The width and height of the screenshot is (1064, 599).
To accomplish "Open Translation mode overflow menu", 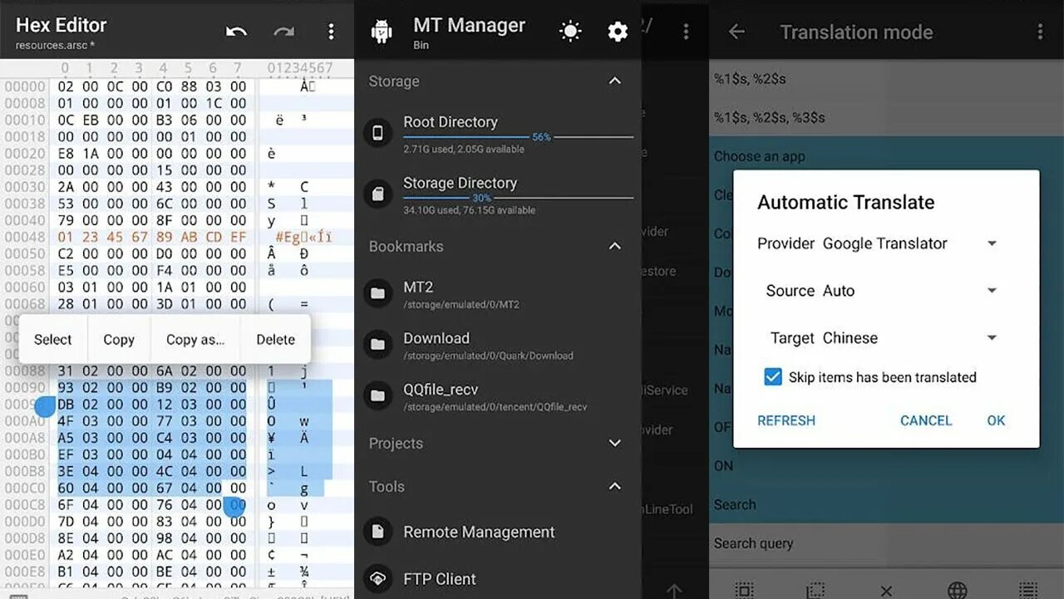I will pyautogui.click(x=1040, y=32).
